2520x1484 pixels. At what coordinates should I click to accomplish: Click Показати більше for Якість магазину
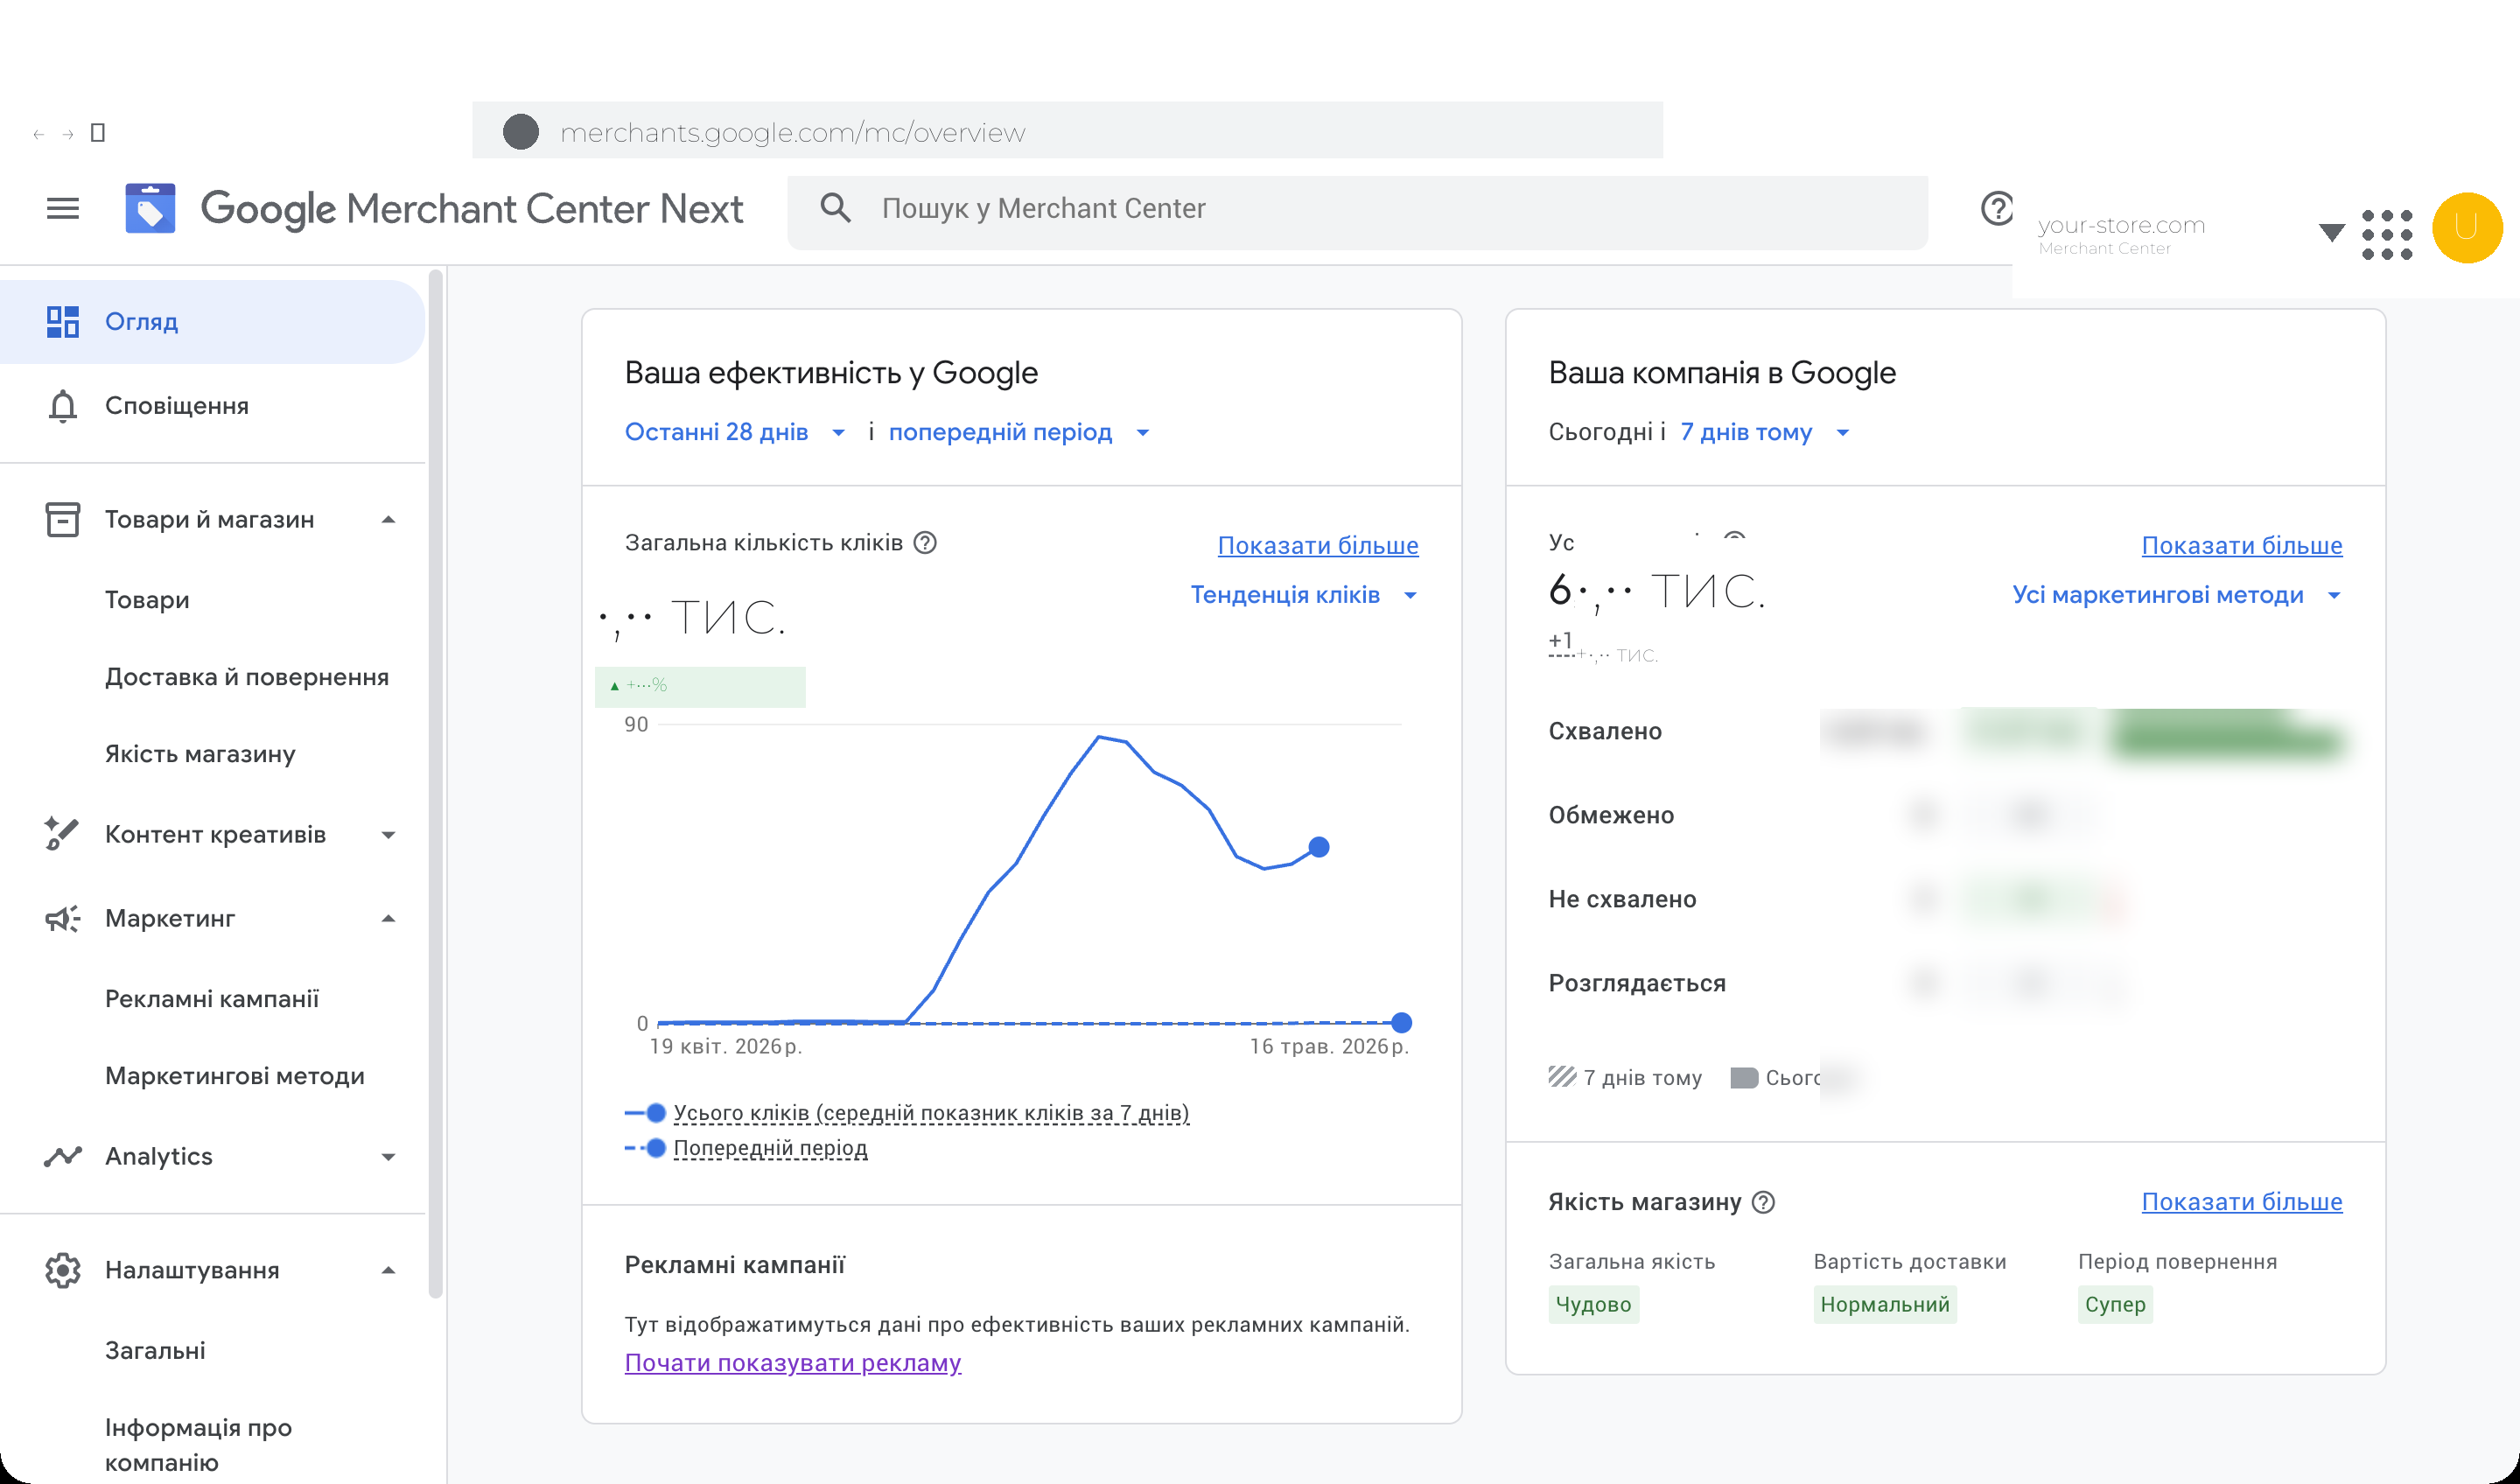[x=2242, y=1202]
